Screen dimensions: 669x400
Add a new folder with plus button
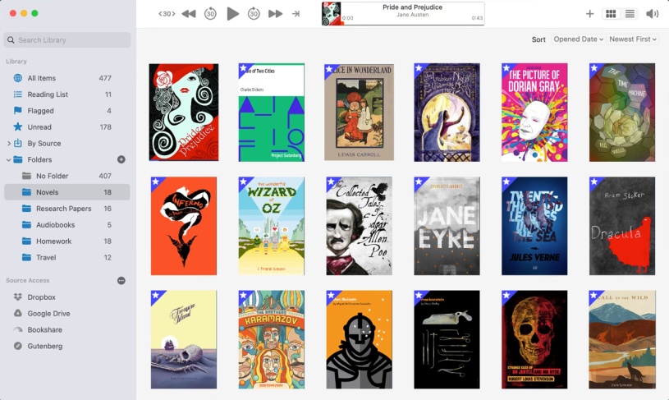121,159
